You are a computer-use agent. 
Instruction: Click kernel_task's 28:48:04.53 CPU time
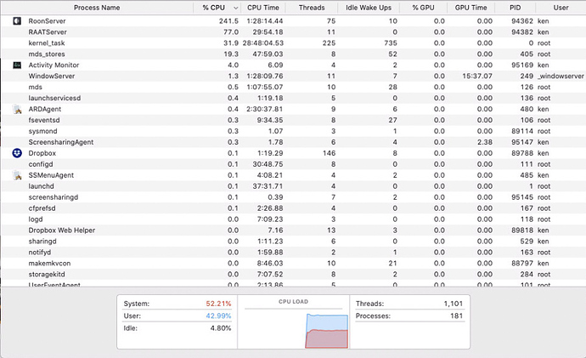click(263, 43)
